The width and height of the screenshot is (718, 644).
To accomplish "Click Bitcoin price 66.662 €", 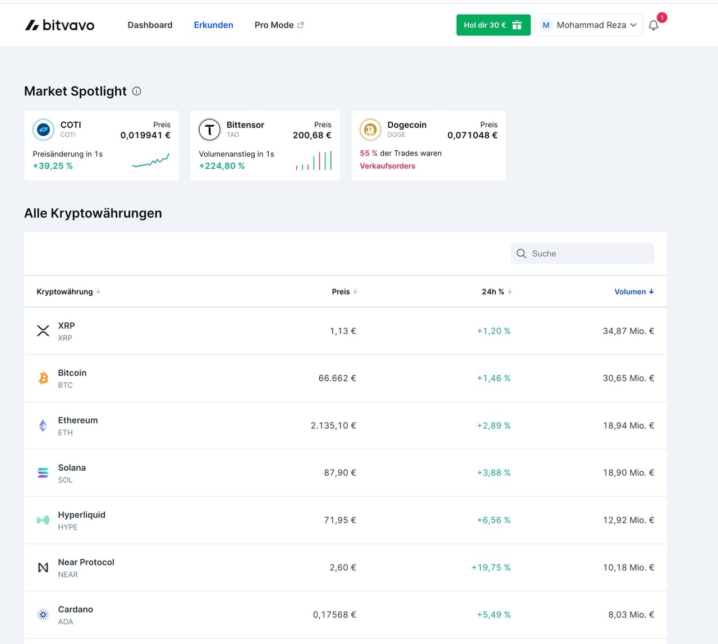I will [x=337, y=378].
